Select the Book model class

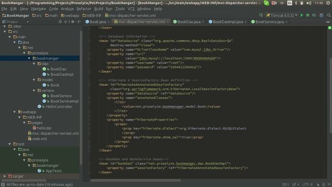tap(55, 85)
